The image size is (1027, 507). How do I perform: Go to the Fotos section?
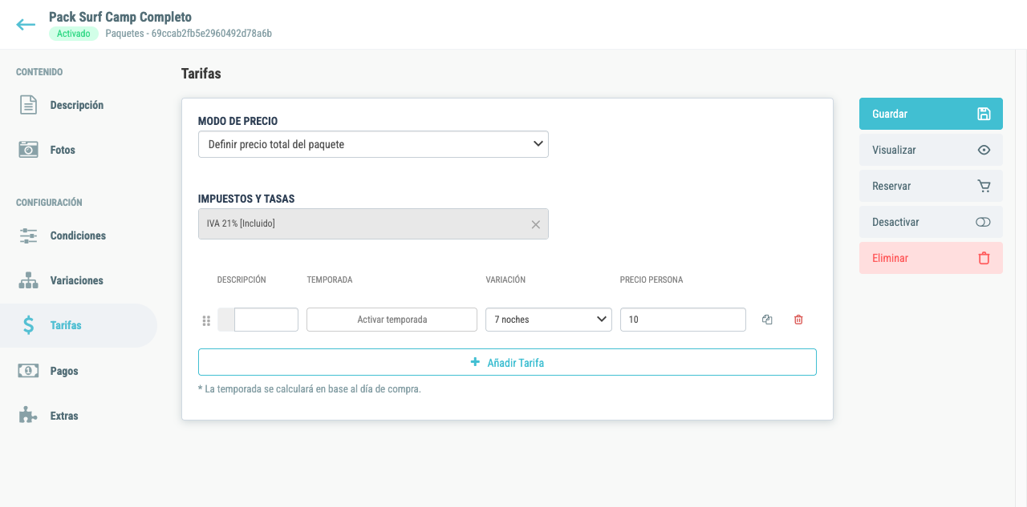click(x=63, y=150)
